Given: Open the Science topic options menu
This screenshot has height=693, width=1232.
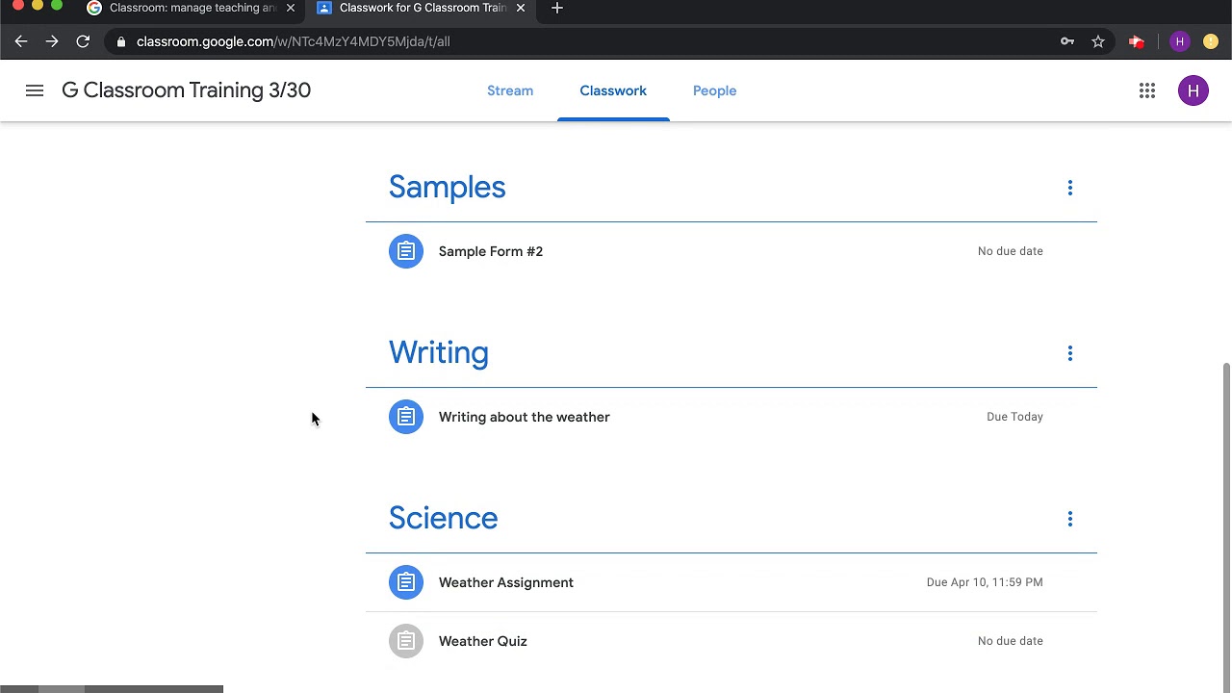Looking at the screenshot, I should point(1069,519).
